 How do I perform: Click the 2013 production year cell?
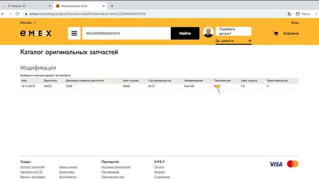151,86
